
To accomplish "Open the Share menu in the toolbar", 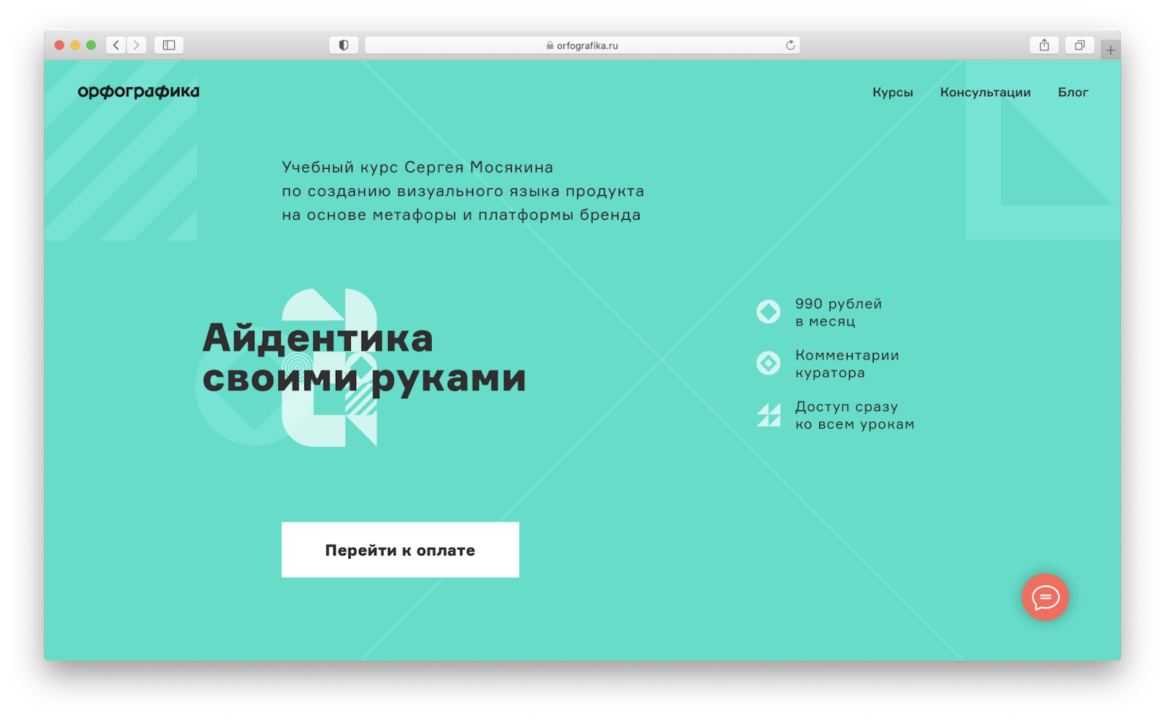I will [1044, 45].
